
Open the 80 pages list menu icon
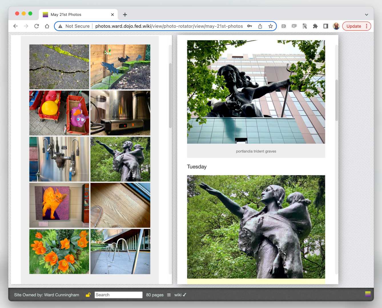click(x=169, y=295)
